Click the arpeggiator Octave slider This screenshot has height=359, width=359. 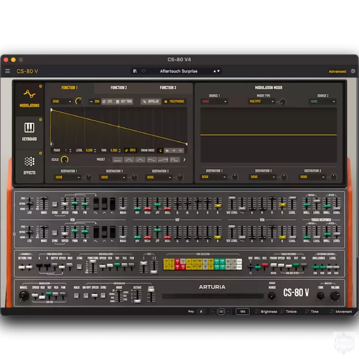pyautogui.click(x=137, y=296)
